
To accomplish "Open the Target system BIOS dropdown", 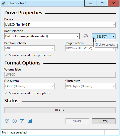I will pyautogui.click(x=90, y=48).
